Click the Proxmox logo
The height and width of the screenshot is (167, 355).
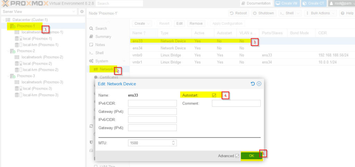click(25, 3)
